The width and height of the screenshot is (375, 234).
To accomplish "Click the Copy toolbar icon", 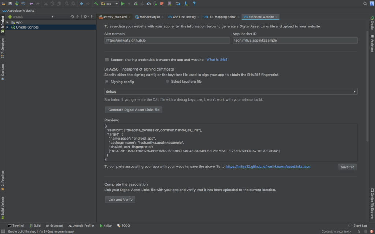I will point(52,4).
